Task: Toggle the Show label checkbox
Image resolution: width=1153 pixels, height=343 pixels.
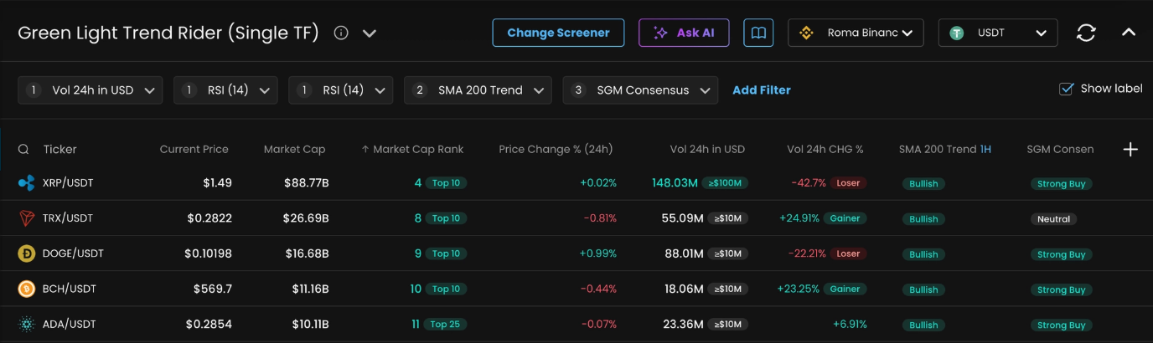Action: click(x=1067, y=89)
